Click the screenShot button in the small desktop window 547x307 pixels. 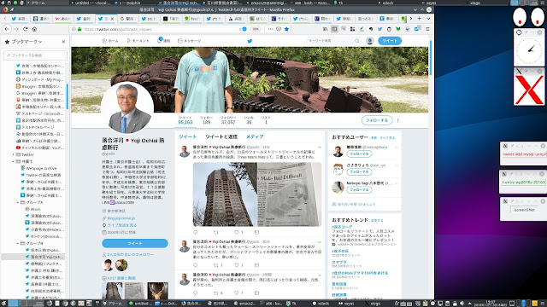click(x=524, y=210)
